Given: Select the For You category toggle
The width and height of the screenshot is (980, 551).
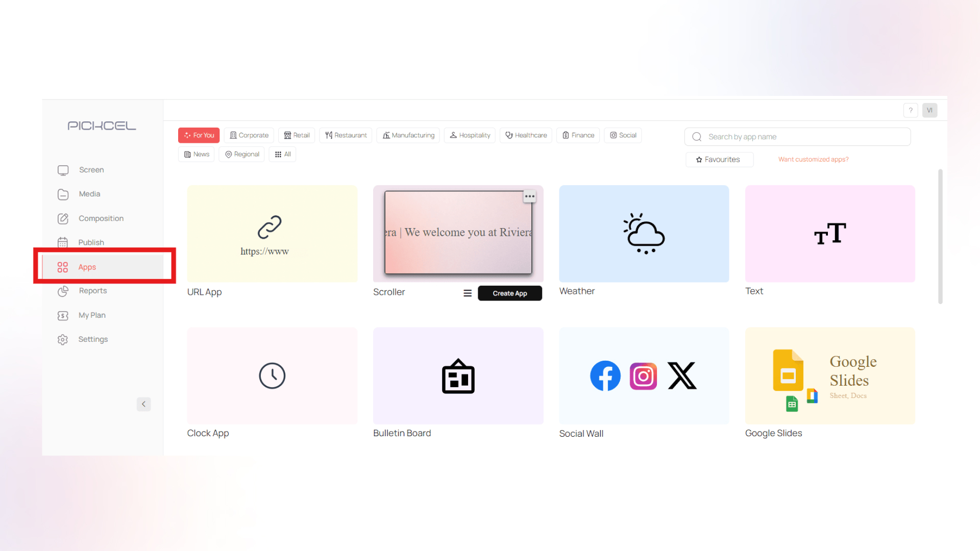Looking at the screenshot, I should [199, 135].
